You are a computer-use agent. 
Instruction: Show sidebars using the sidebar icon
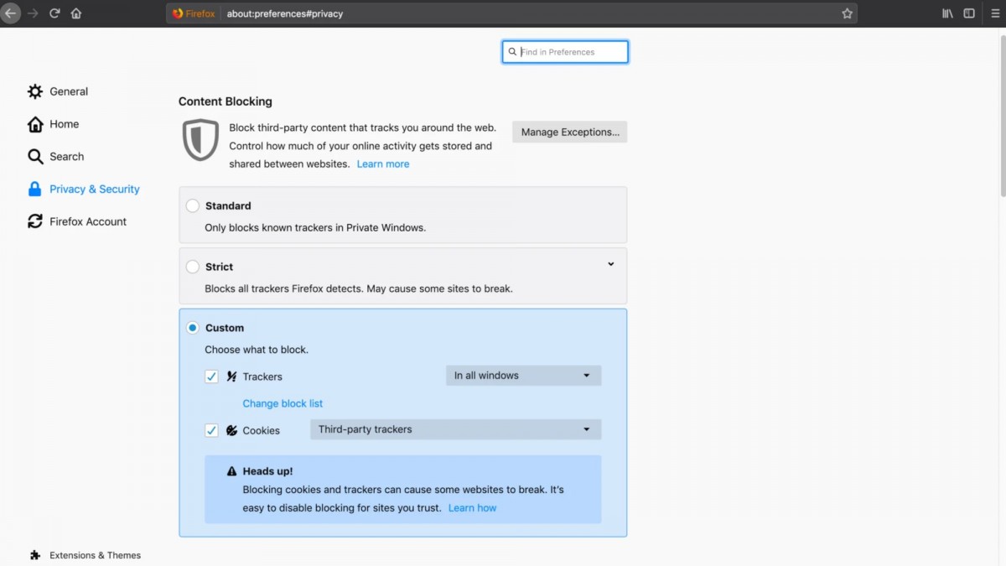click(x=969, y=13)
